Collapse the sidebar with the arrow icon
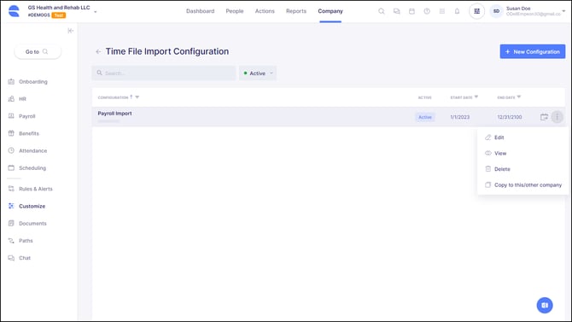The height and width of the screenshot is (322, 572). pyautogui.click(x=70, y=31)
